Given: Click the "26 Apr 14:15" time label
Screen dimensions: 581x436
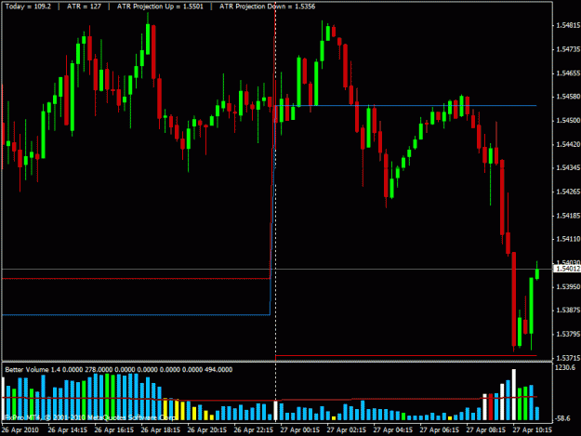Looking at the screenshot, I should (x=68, y=430).
